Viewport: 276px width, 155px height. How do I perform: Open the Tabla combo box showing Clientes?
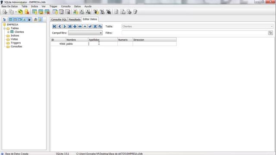pos(198,26)
